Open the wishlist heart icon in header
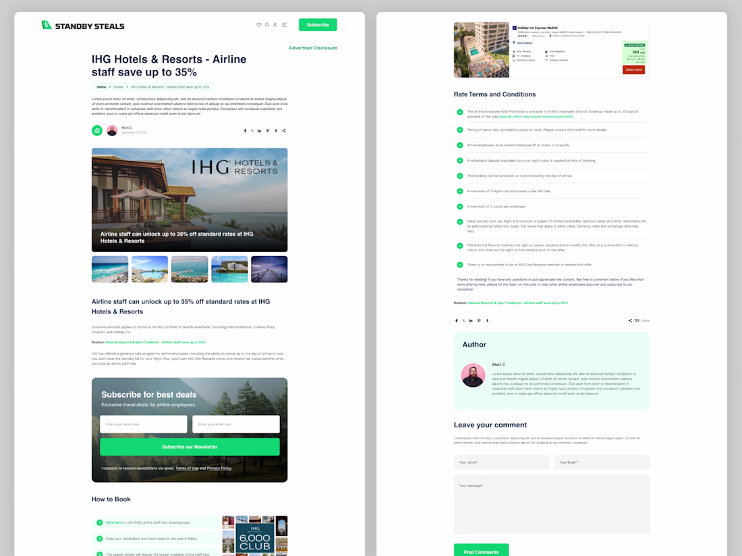Screen dimensions: 742x556 click(259, 24)
